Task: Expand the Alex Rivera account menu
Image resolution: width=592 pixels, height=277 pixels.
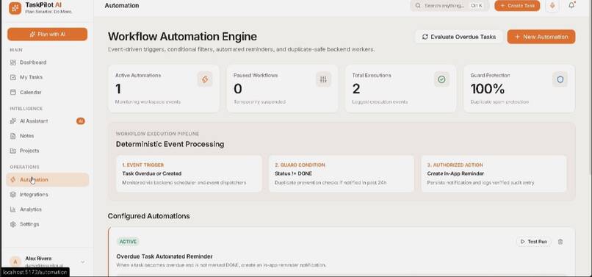Action: (83, 262)
